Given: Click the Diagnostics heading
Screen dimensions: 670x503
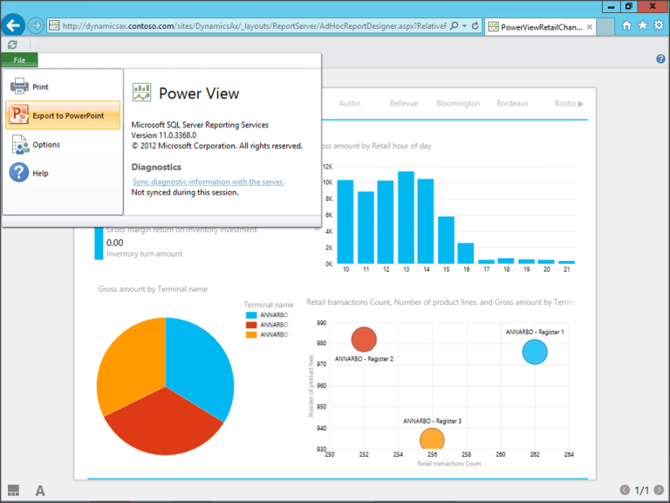Looking at the screenshot, I should (x=156, y=168).
